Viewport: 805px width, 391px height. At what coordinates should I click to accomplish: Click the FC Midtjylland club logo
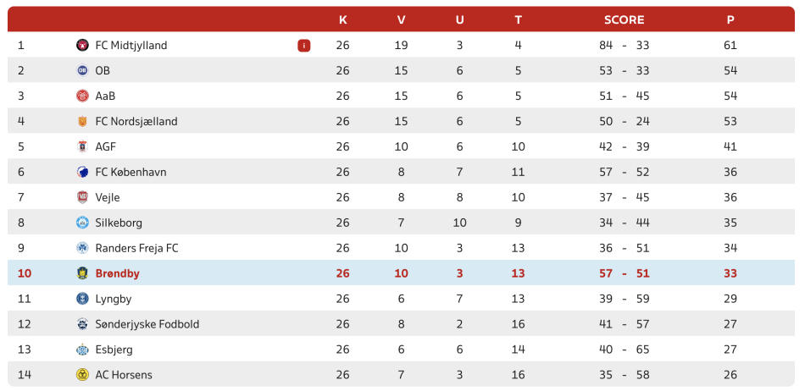tap(82, 45)
